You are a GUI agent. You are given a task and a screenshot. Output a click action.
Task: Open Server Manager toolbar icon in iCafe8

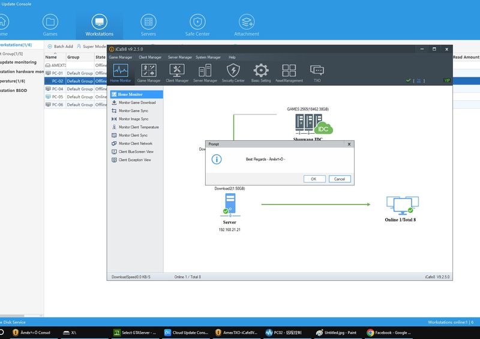tap(205, 73)
